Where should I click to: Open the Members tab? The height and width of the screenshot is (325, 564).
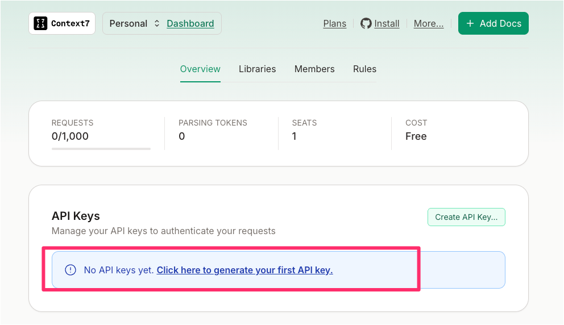point(314,69)
